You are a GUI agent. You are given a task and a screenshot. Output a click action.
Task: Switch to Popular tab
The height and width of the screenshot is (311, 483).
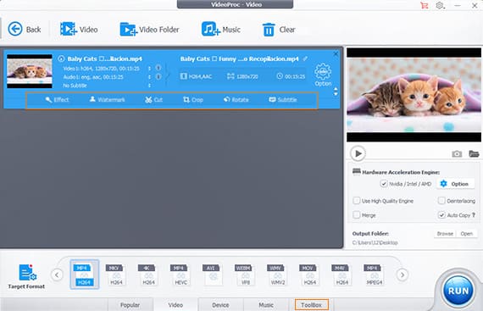130,305
